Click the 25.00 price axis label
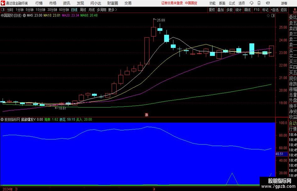This screenshot has height=191, width=297. (x=283, y=27)
